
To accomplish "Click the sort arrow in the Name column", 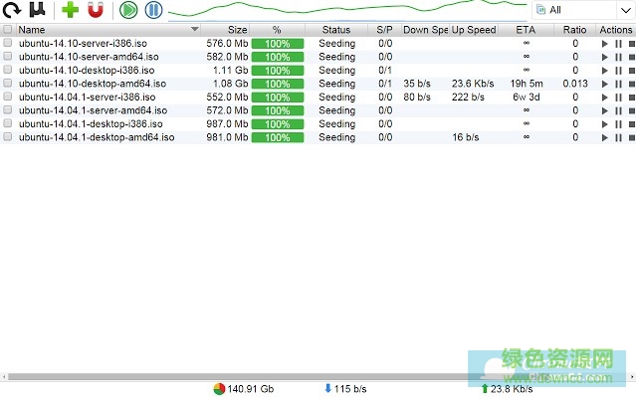I will (x=195, y=29).
